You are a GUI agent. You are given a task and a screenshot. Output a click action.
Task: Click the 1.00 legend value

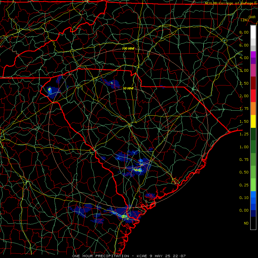click(244, 147)
